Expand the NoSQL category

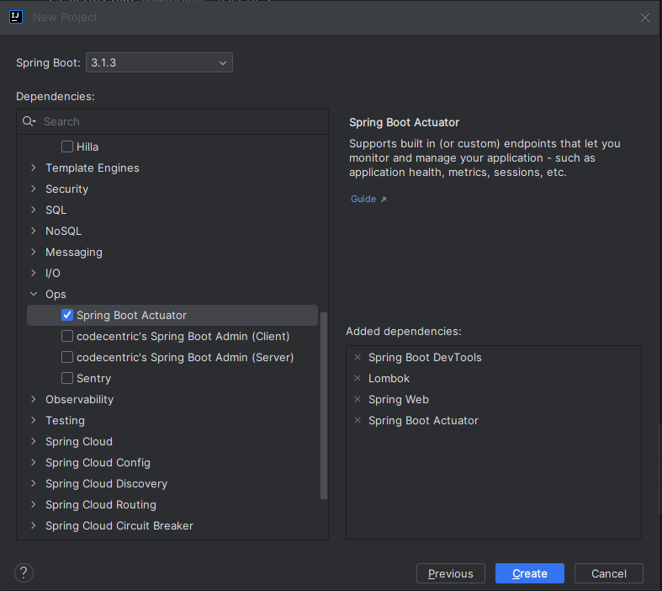[34, 231]
